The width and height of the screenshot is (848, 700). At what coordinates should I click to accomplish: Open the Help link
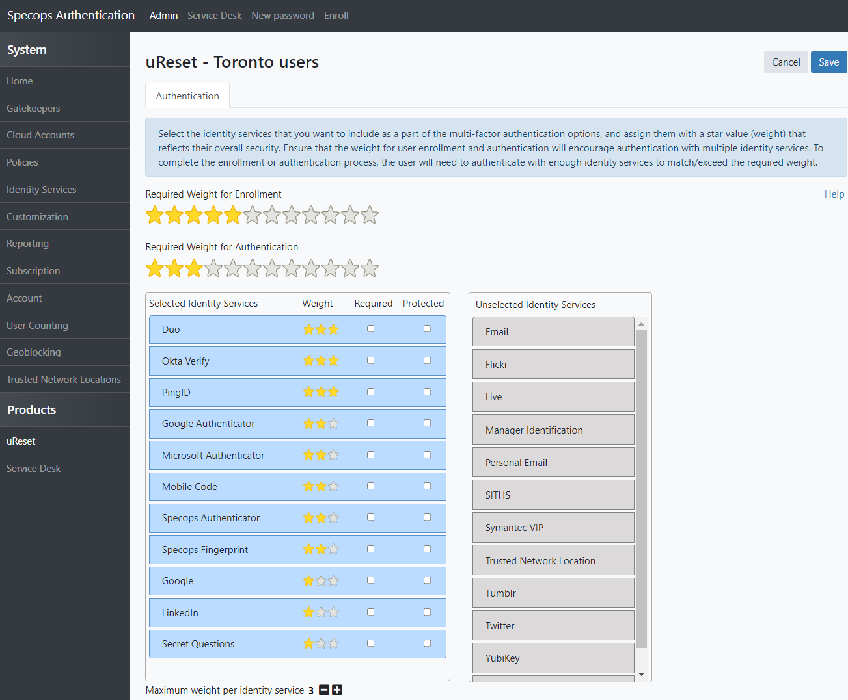click(x=834, y=194)
